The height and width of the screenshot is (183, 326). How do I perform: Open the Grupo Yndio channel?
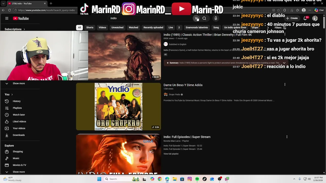[x=174, y=95]
